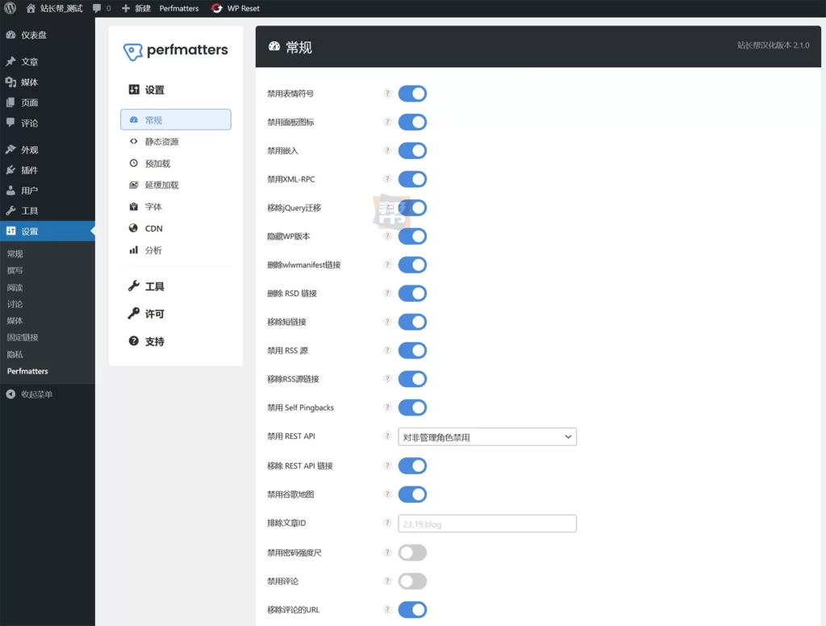The image size is (826, 626).
Task: Click the 文章 pin icon in sidebar
Action: tap(10, 61)
